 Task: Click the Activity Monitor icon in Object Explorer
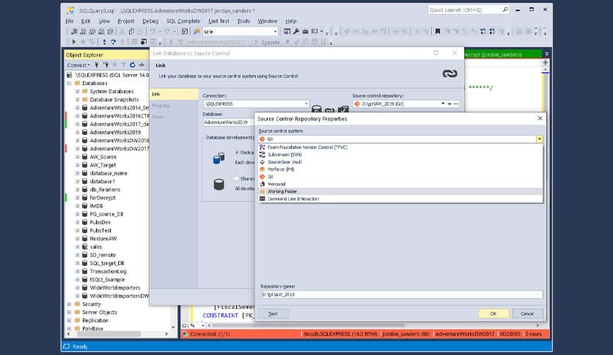pyautogui.click(x=142, y=65)
